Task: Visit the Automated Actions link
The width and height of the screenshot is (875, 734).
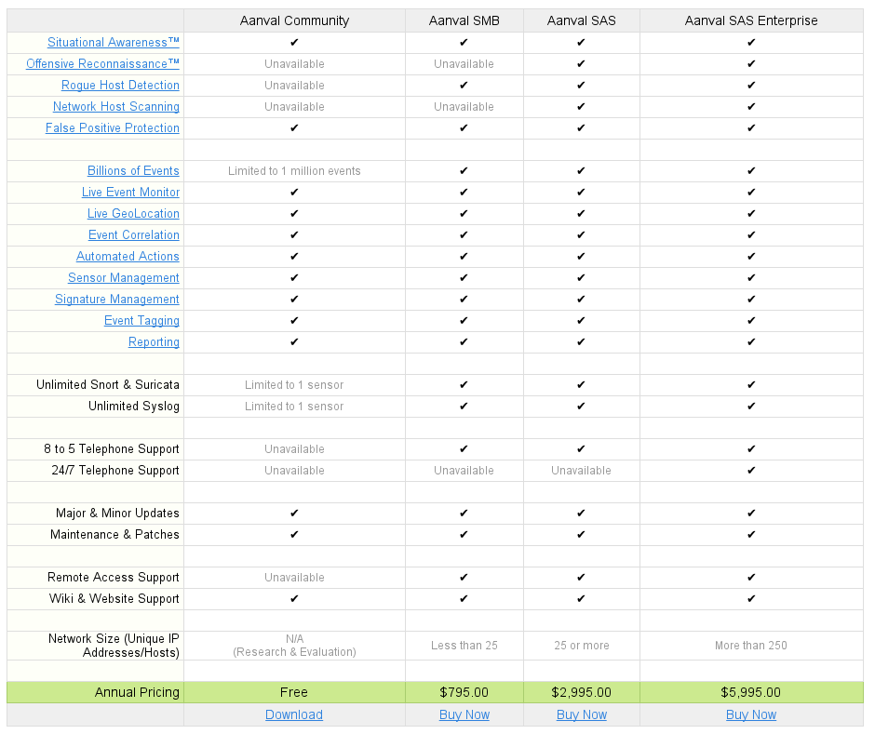Action: pos(128,256)
